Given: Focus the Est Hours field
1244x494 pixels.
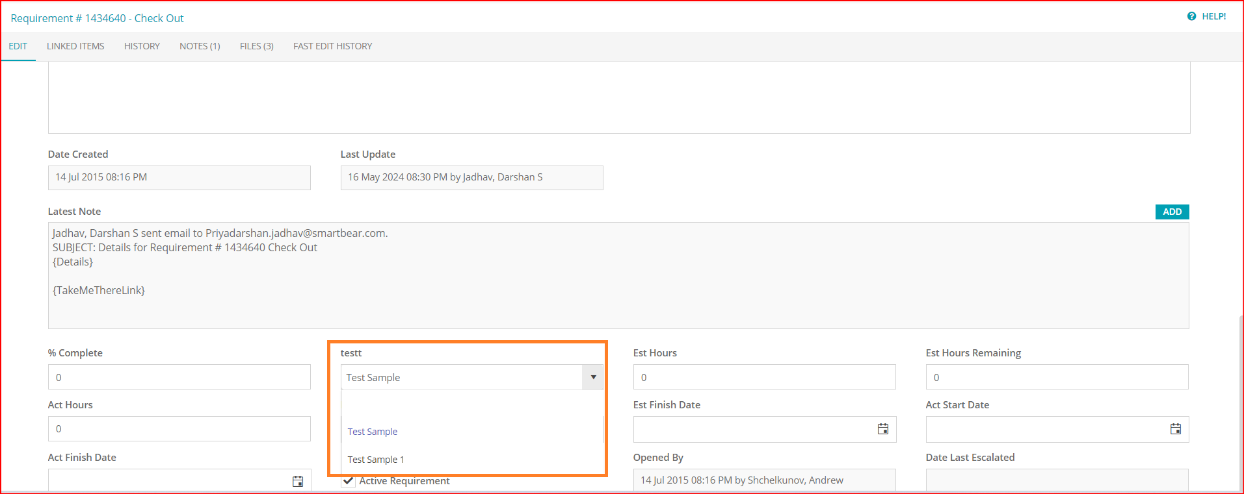Looking at the screenshot, I should click(764, 377).
